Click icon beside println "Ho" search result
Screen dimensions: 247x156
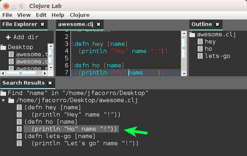(19, 129)
